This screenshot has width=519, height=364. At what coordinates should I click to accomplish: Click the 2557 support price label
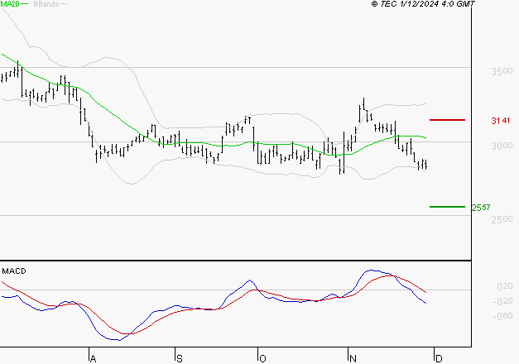click(x=500, y=208)
